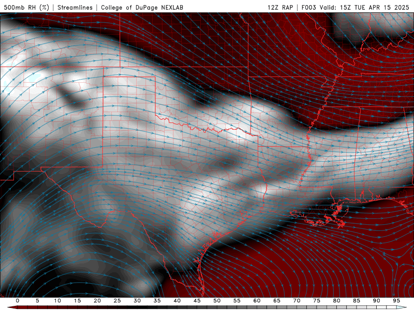
Task: Click the '25' value on the color scale
Action: pos(117,301)
